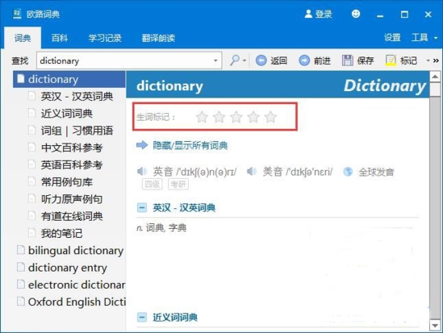443x333 pixels.
Task: Open 全球发音 global pronunciation link
Action: (x=376, y=172)
